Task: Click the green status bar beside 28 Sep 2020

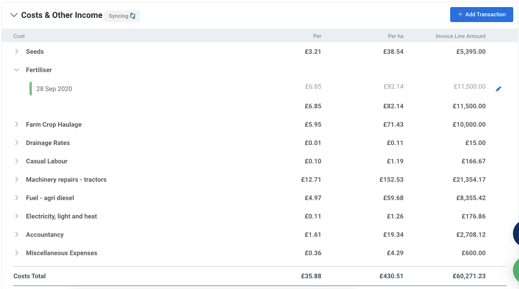Action: click(x=30, y=89)
